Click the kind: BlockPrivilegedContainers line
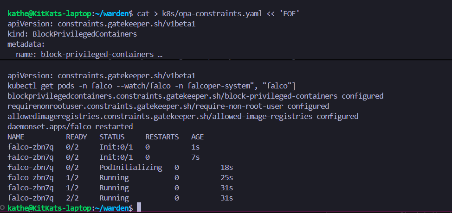Screen dimensions: 452x213 click(72, 34)
